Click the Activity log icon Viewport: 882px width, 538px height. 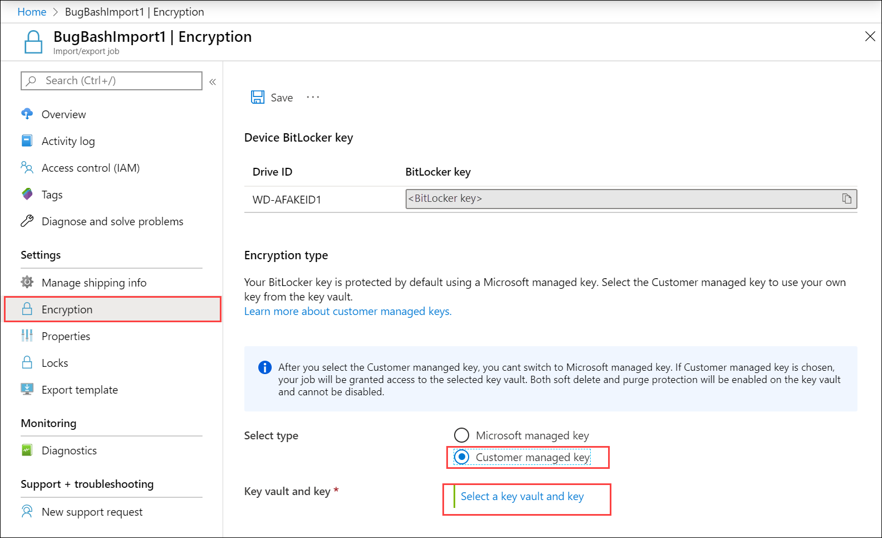click(x=27, y=140)
